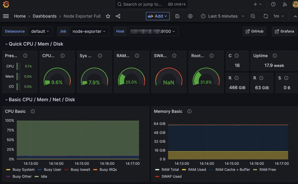Open Memory Basic panel title menu

click(x=168, y=111)
